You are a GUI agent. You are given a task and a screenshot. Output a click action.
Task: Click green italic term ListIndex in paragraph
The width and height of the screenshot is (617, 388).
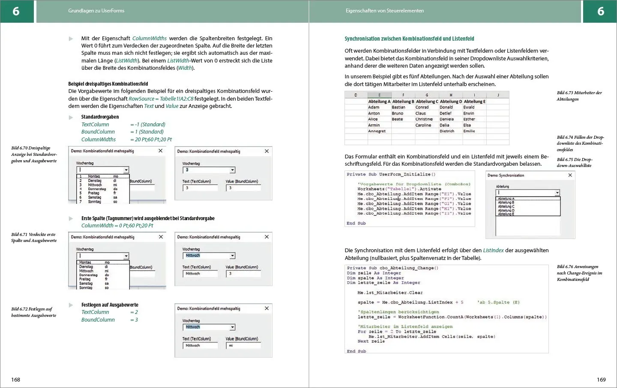[493, 251]
